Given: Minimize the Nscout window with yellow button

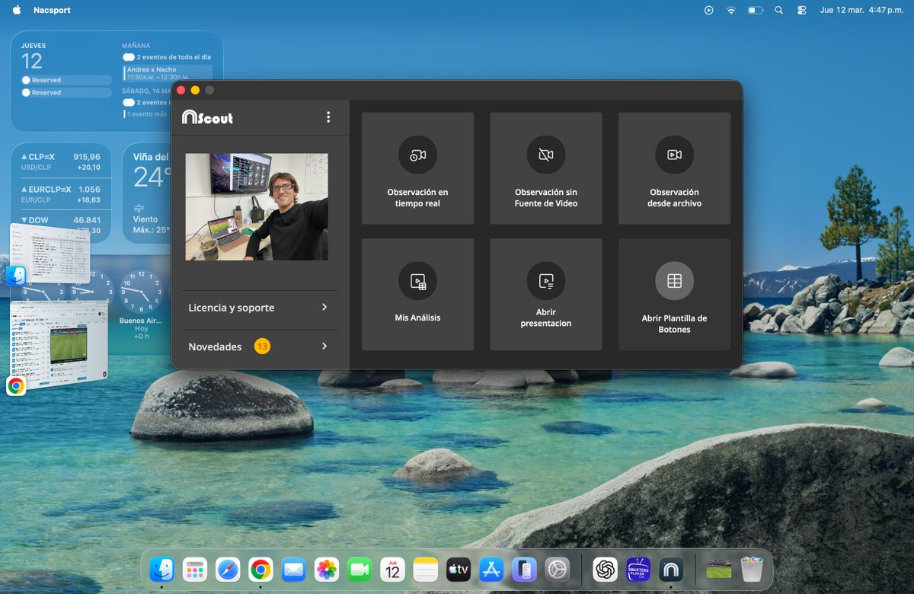Looking at the screenshot, I should pos(195,90).
